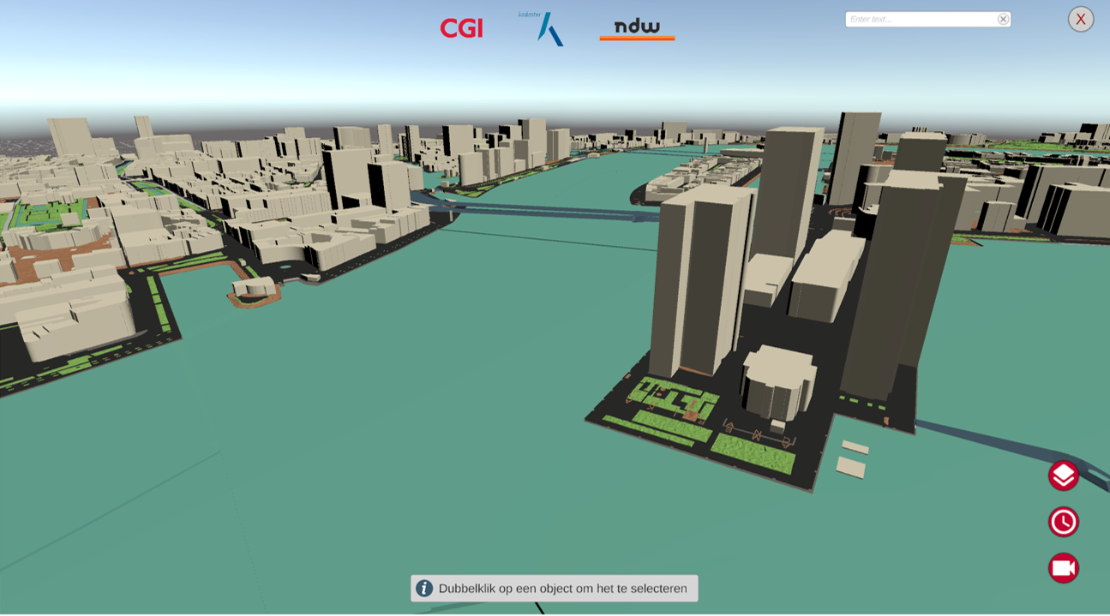Focus the "Enter text..." search field
Screen dimensions: 1110x616
pos(921,19)
